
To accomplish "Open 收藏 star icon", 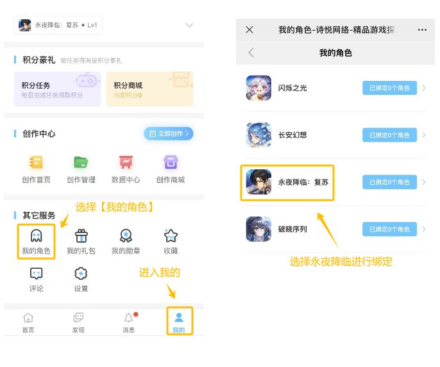I will click(x=171, y=235).
